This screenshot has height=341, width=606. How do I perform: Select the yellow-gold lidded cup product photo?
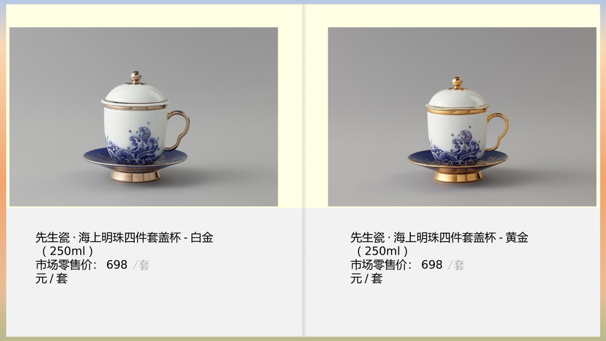coord(462,117)
